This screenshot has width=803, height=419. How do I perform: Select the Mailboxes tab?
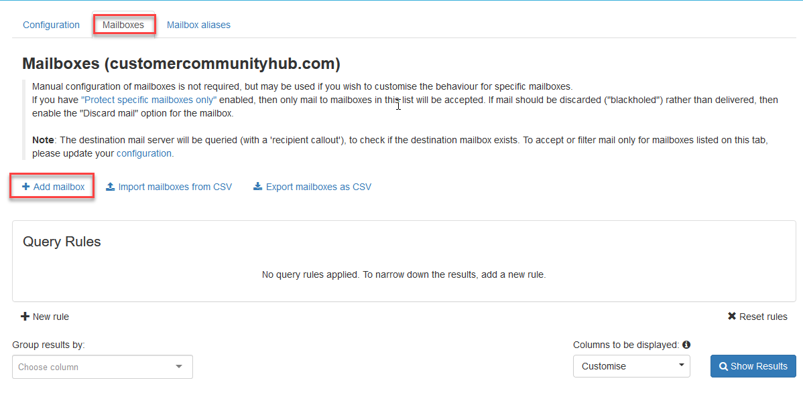123,25
